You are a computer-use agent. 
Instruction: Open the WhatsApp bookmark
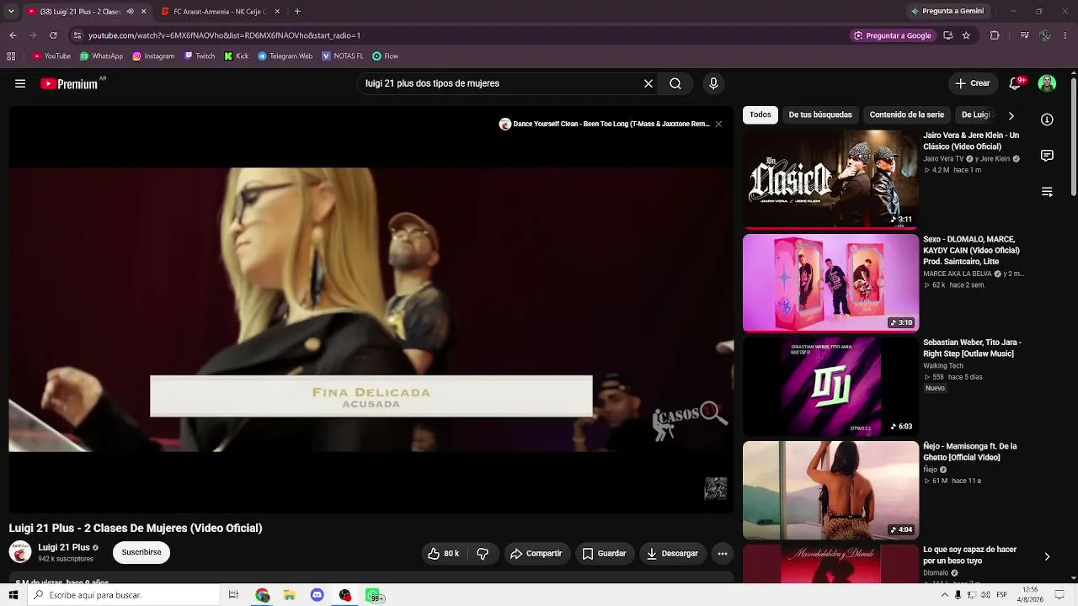click(101, 56)
